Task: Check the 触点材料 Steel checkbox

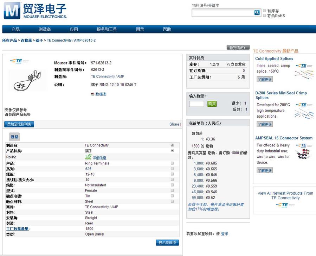Action: [x=172, y=201]
